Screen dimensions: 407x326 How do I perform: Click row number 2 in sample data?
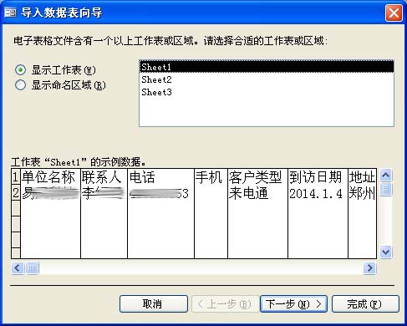16,193
